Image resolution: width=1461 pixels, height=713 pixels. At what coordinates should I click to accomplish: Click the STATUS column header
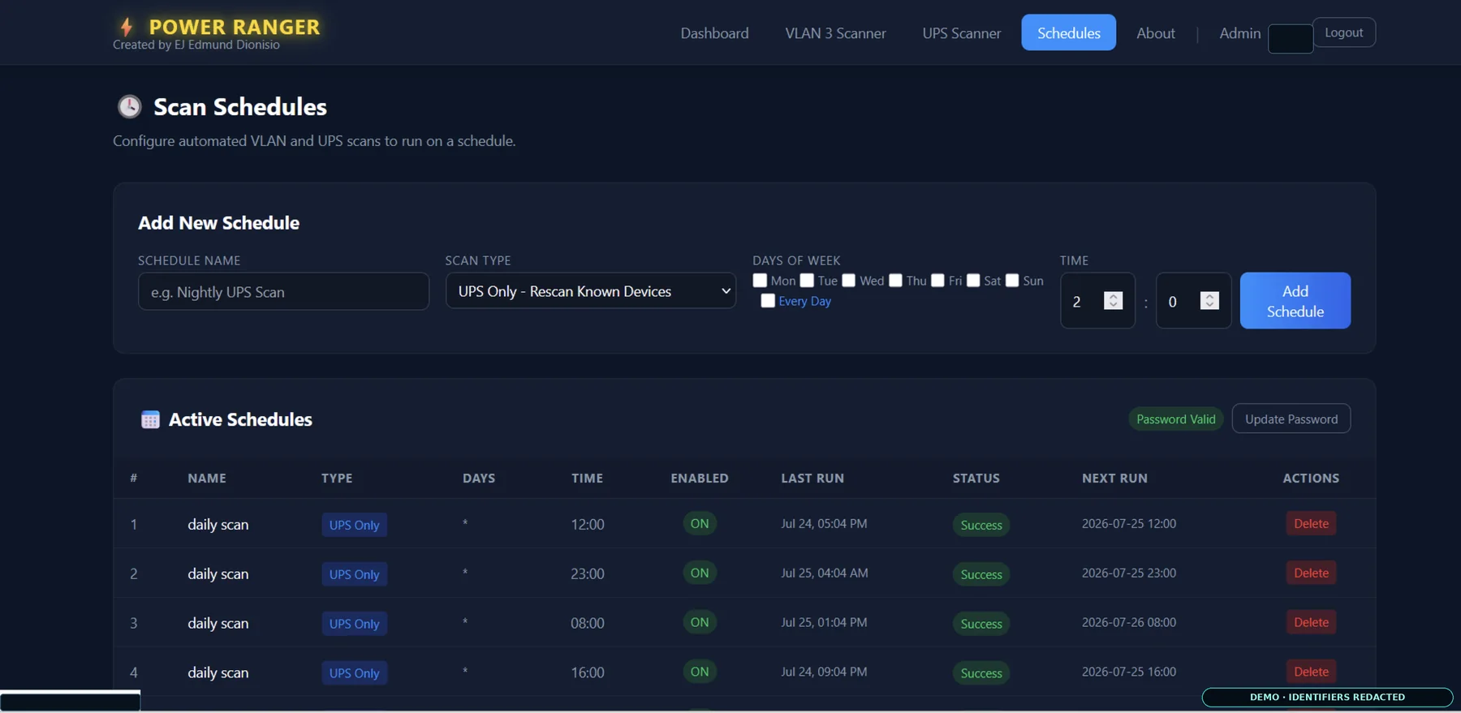click(x=976, y=478)
